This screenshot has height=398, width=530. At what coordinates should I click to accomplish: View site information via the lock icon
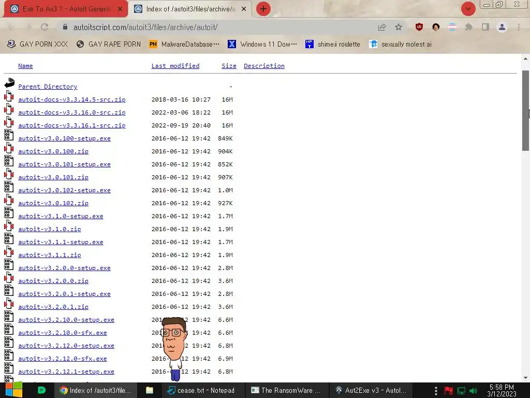(x=65, y=27)
